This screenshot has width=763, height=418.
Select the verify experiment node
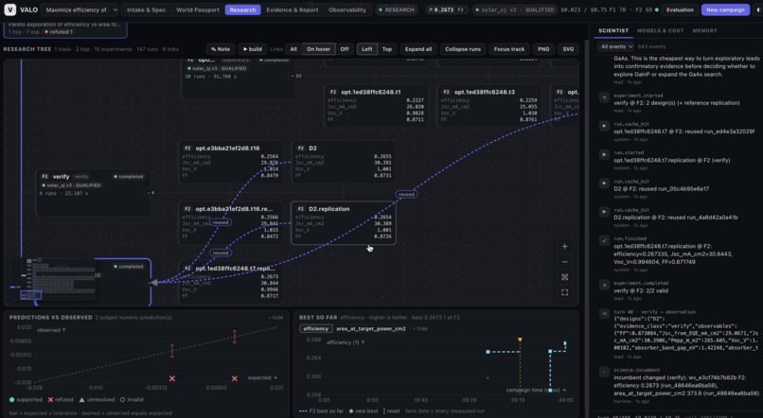pos(93,193)
